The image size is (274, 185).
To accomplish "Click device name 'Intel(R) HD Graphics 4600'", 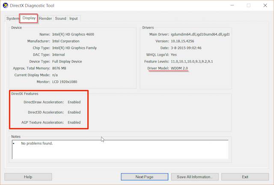I will 73,34.
